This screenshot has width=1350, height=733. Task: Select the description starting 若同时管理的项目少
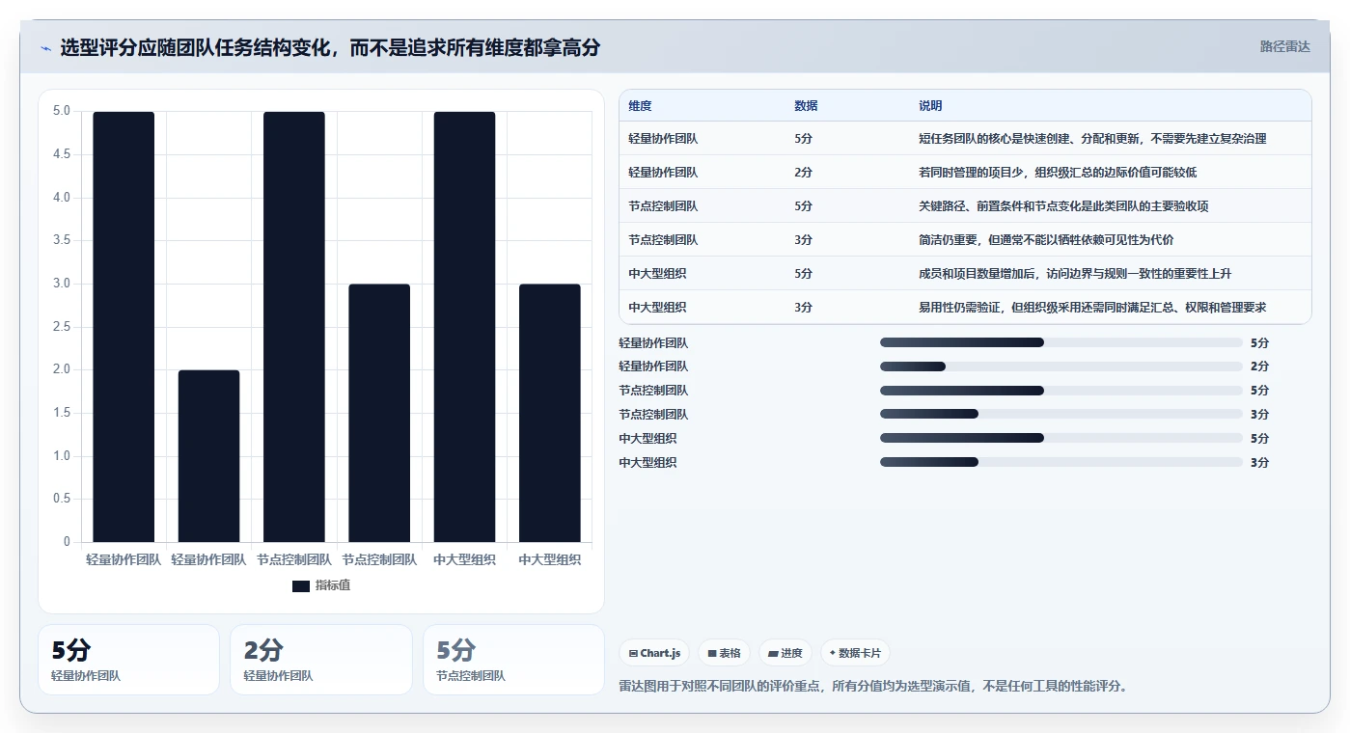pos(1058,173)
